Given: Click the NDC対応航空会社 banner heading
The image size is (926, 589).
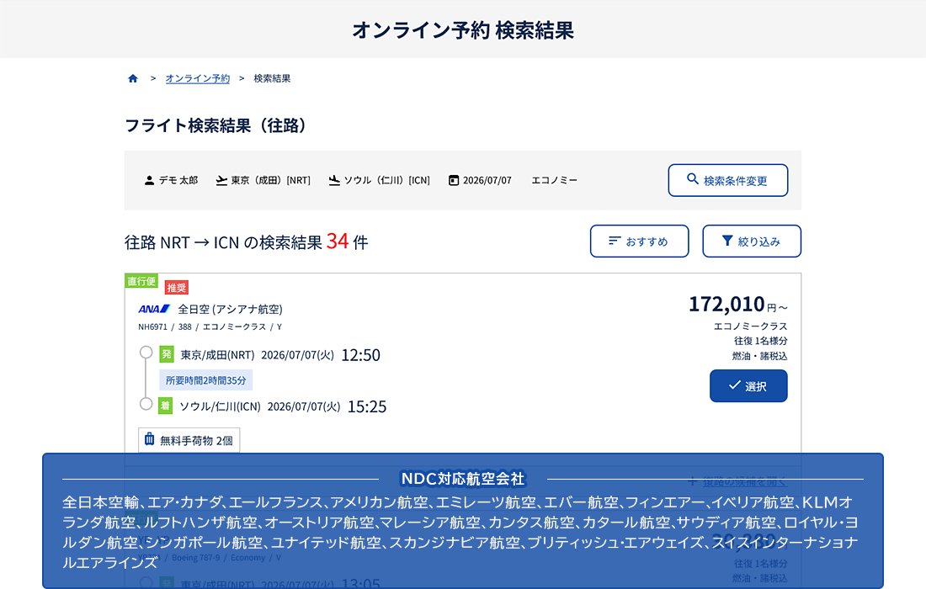Looking at the screenshot, I should coord(462,479).
